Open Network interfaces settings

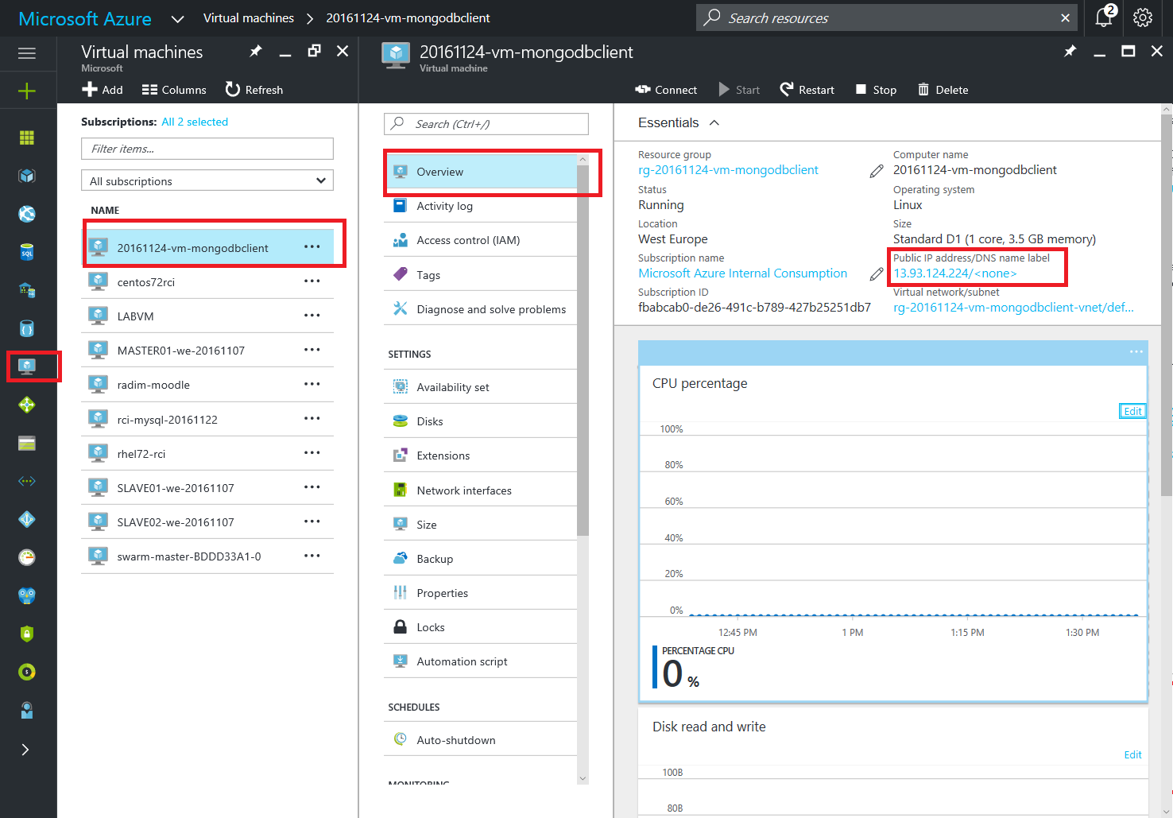[x=481, y=490]
